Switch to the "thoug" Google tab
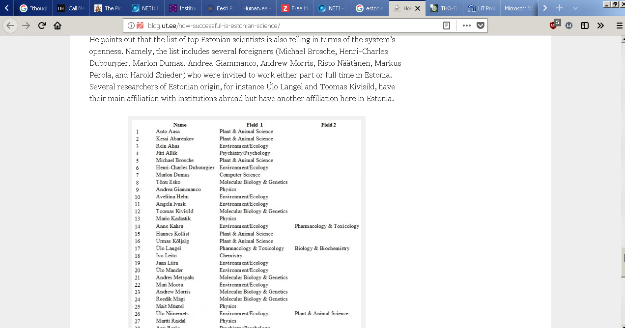625x328 pixels. tap(32, 8)
